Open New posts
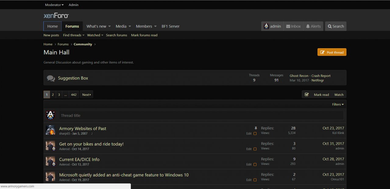Screen dimensions: 390x189 click(x=51, y=35)
